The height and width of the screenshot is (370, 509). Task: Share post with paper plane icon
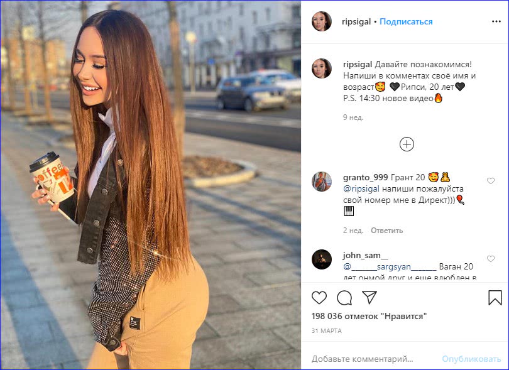[x=369, y=297]
